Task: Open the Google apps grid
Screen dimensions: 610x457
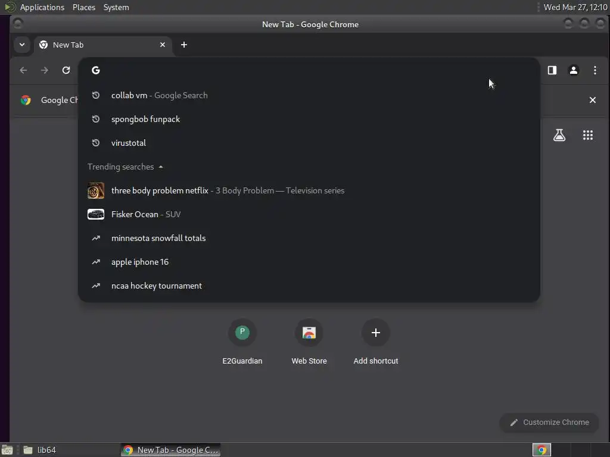Action: pos(588,135)
